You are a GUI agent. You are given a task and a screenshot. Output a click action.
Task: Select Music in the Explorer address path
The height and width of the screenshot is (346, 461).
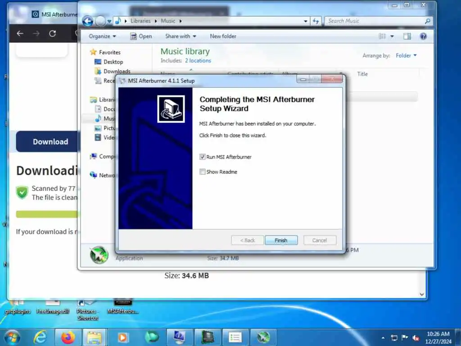[x=168, y=21]
